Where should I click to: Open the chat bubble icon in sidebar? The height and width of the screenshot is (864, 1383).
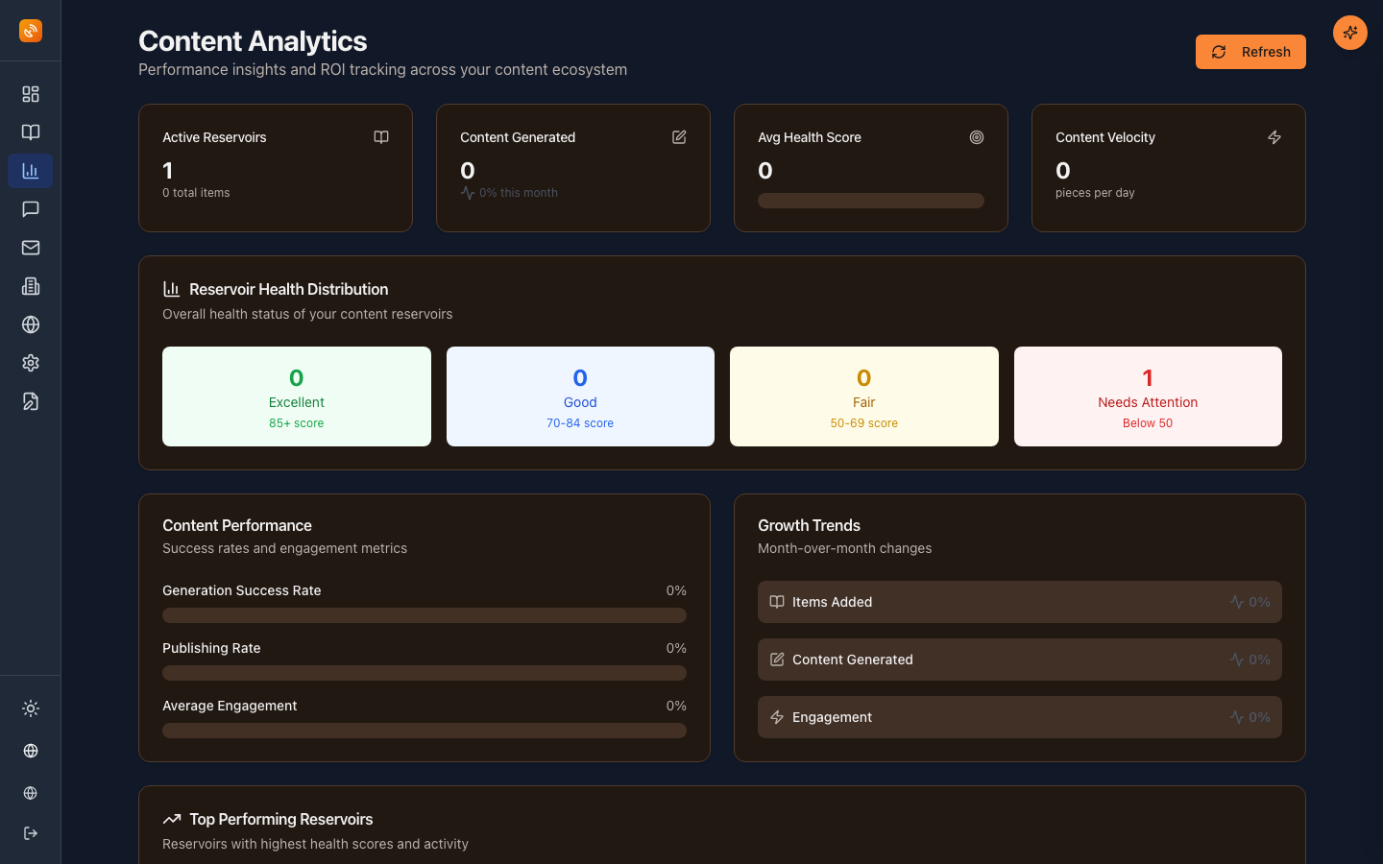coord(30,209)
